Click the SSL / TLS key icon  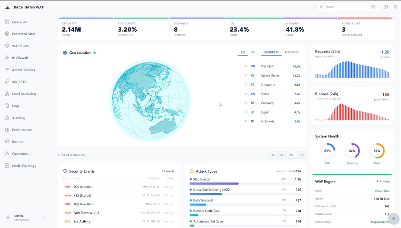pos(7,82)
